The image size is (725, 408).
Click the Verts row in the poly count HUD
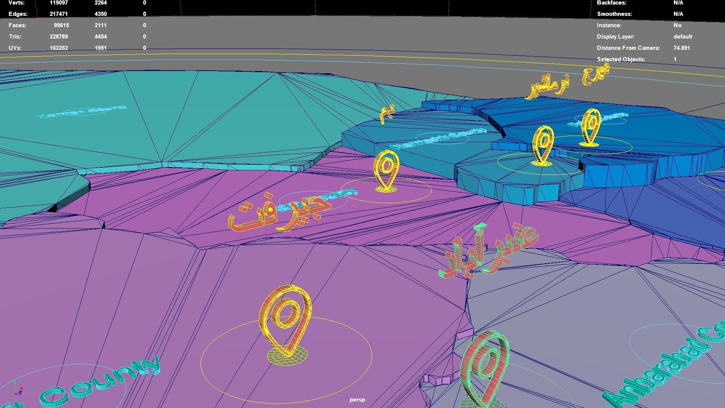[x=17, y=3]
